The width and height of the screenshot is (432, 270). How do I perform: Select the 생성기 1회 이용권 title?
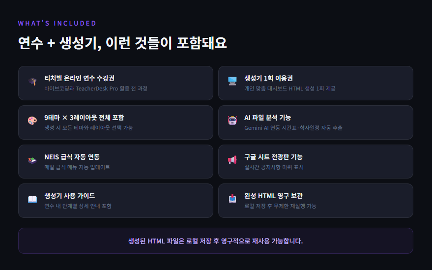tap(268, 78)
